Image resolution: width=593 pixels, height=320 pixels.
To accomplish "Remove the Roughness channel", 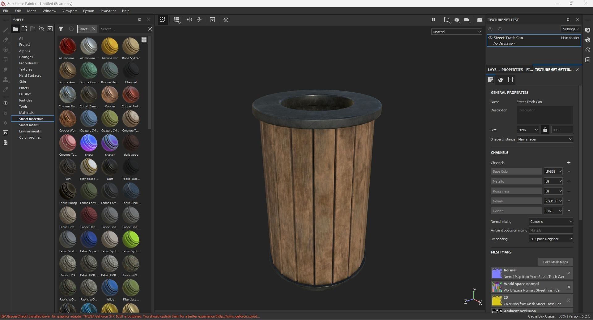I will [x=569, y=191].
